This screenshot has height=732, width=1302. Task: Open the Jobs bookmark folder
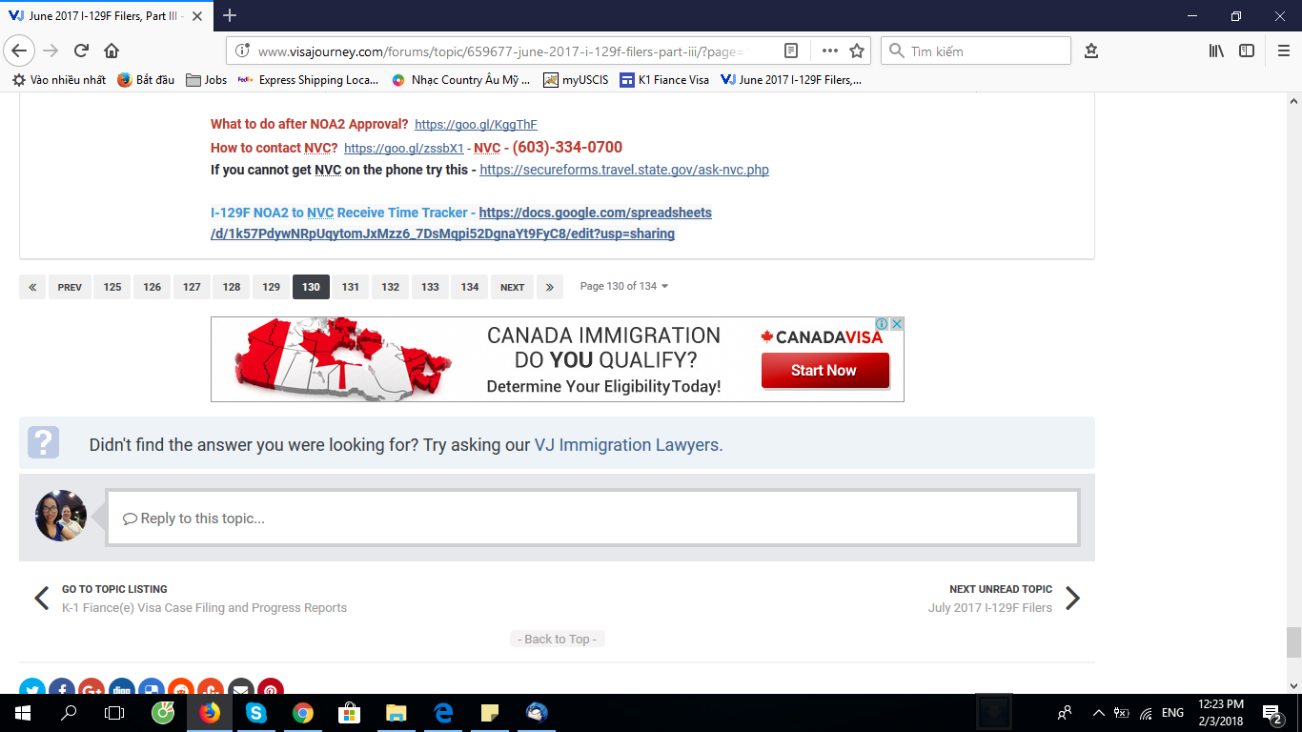207,80
